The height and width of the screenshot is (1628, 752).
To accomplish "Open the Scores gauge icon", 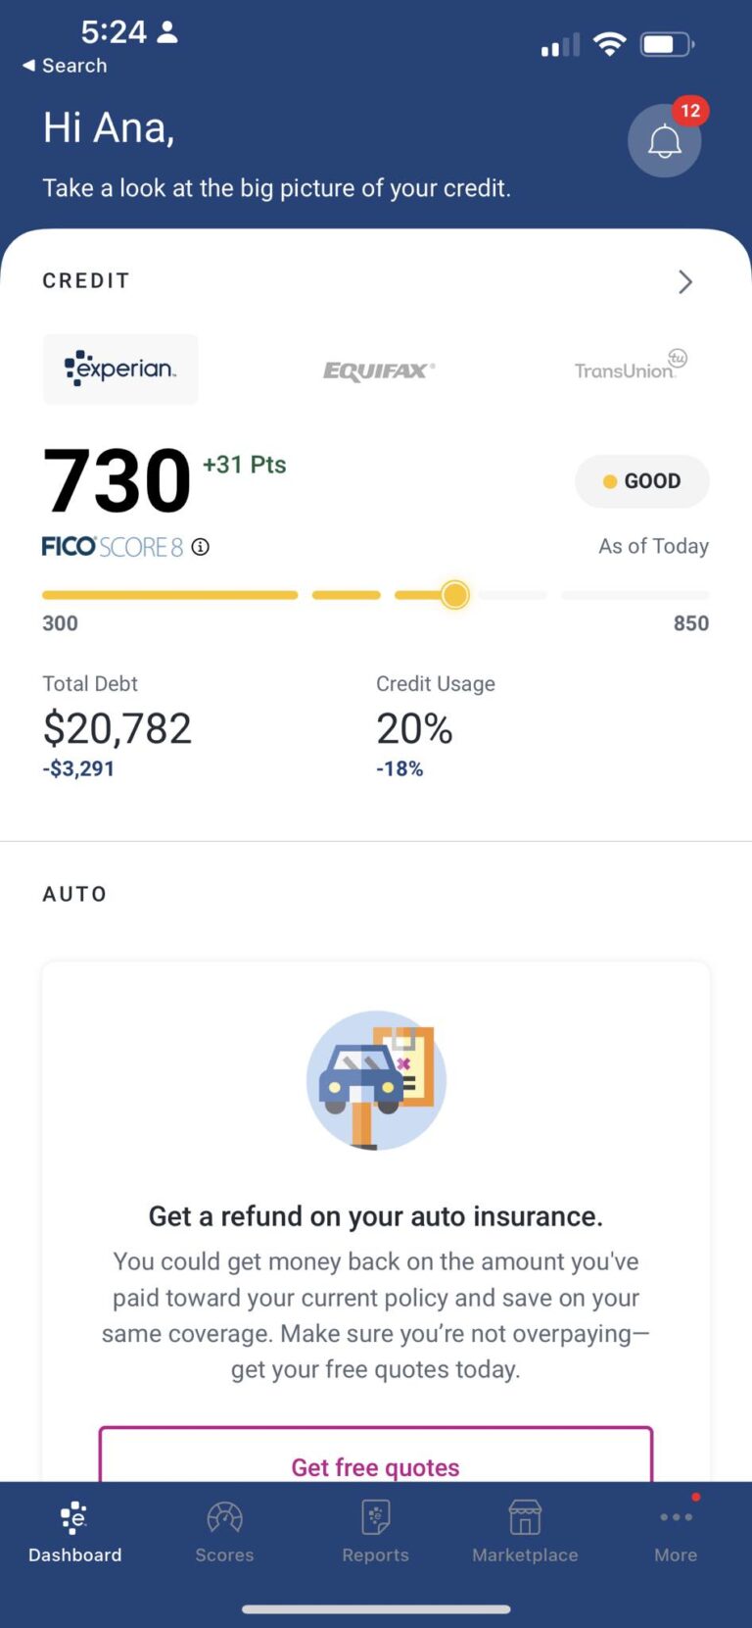I will 224,1518.
